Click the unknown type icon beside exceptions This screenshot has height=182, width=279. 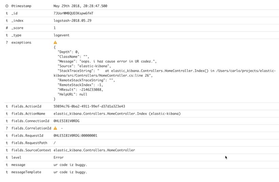click(x=7, y=42)
